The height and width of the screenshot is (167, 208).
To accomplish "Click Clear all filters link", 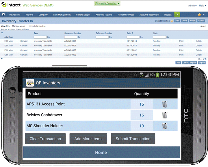I will tap(23, 29).
